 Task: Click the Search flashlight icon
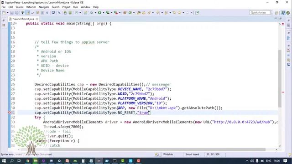149,13
